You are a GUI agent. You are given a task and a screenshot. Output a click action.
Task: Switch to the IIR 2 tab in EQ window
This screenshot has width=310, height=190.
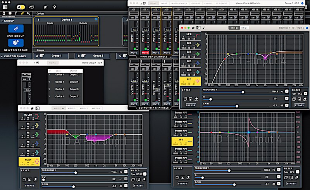coord(244,28)
